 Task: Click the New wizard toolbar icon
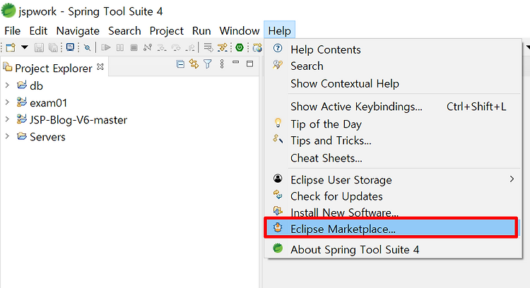(x=11, y=47)
